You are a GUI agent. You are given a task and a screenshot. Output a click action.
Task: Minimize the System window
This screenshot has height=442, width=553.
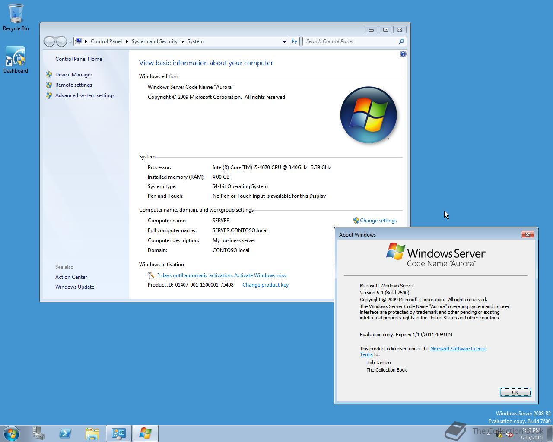(x=371, y=30)
